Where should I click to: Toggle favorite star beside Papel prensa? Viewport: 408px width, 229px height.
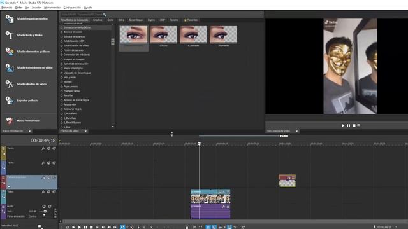(62, 87)
